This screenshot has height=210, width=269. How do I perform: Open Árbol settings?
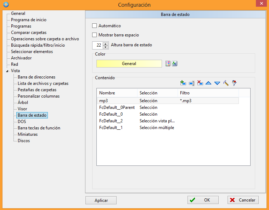(23, 102)
